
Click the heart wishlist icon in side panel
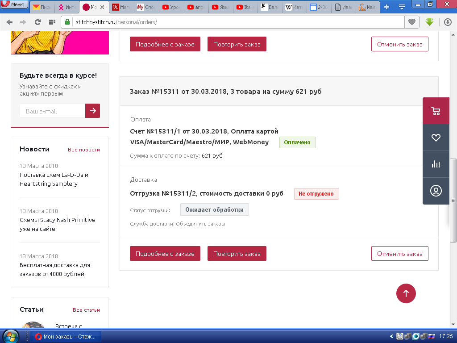coord(436,138)
